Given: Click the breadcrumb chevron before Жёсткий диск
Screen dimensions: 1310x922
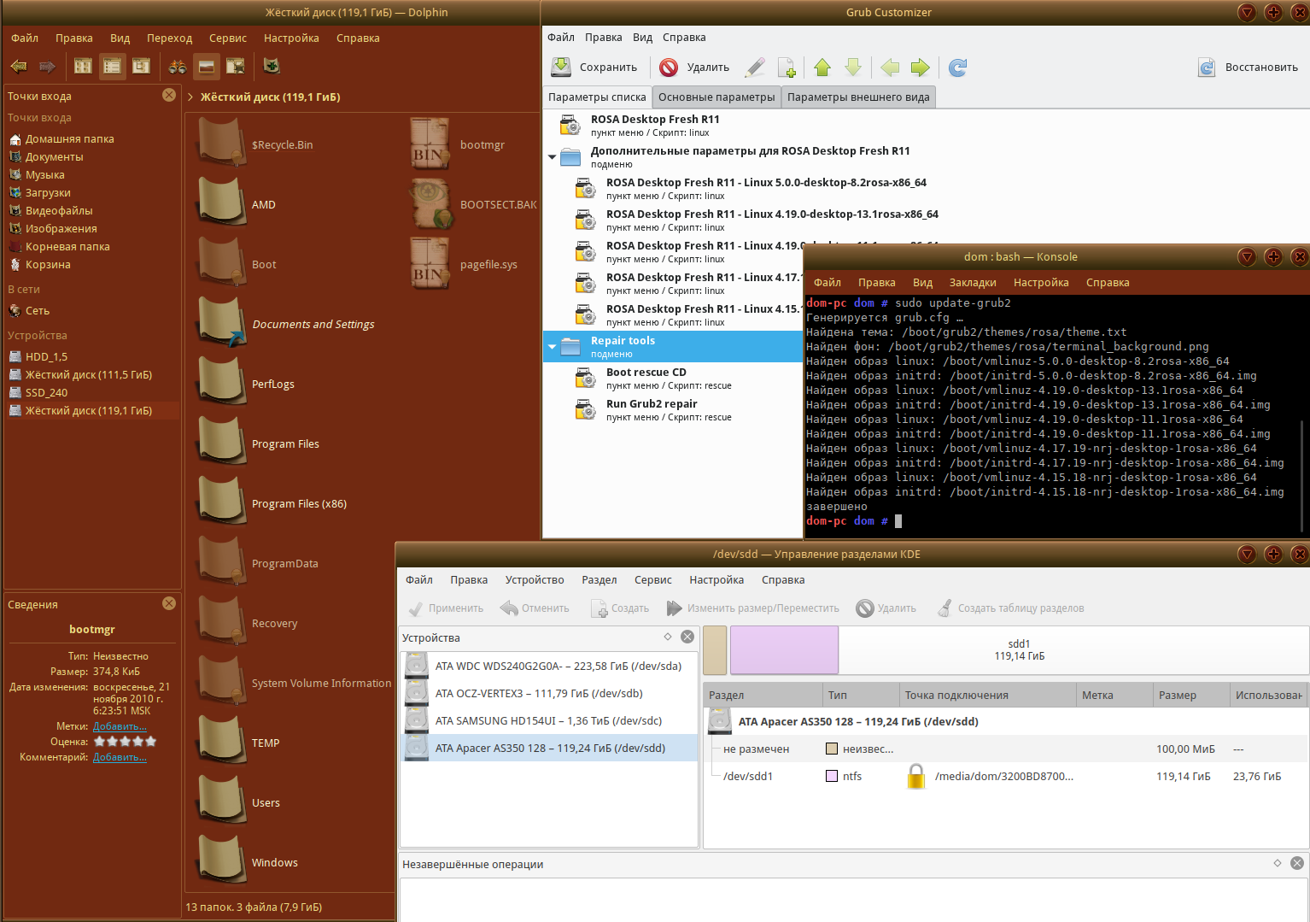Looking at the screenshot, I should (190, 97).
